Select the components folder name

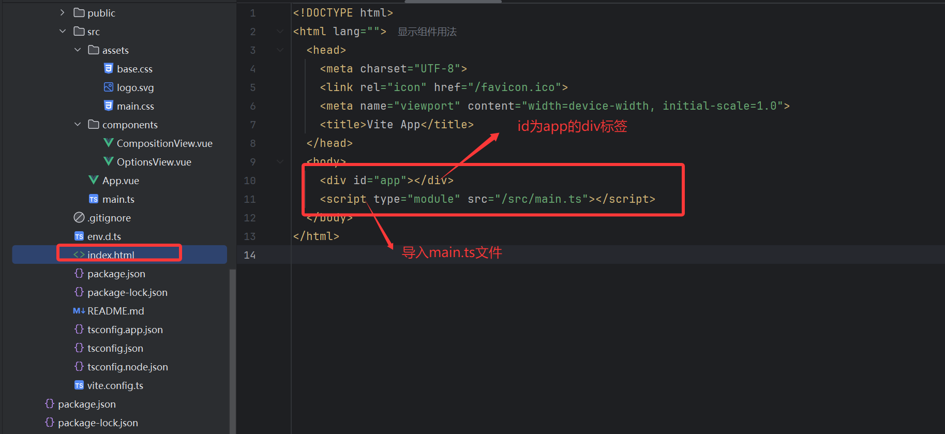point(130,125)
